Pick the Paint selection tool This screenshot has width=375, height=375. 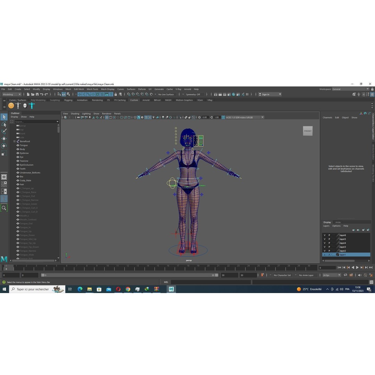point(4,132)
